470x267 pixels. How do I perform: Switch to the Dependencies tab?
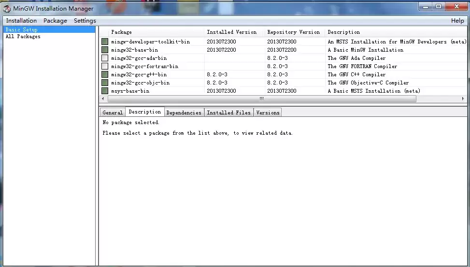point(184,112)
